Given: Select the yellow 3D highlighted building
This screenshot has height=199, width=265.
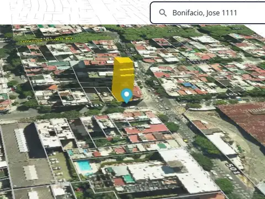Looking at the screenshot, I should tap(123, 79).
